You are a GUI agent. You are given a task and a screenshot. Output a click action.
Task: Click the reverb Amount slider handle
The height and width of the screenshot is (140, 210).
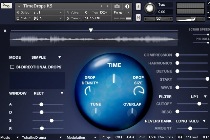(190, 128)
